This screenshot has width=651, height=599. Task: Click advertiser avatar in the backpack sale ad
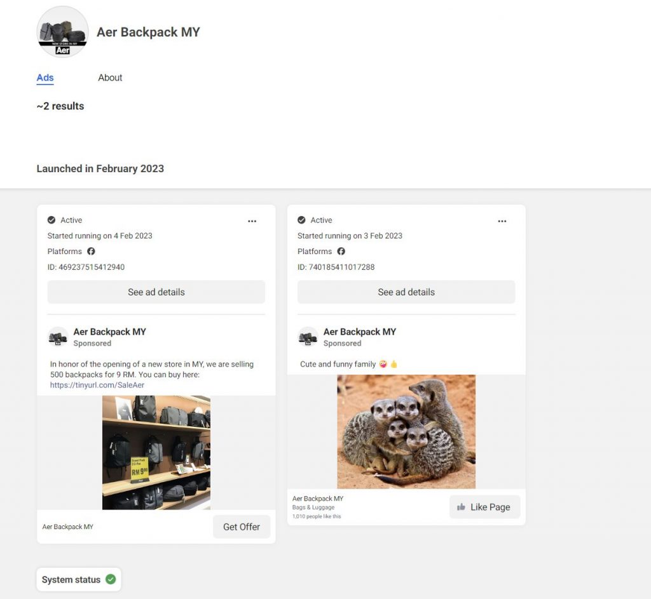(58, 337)
